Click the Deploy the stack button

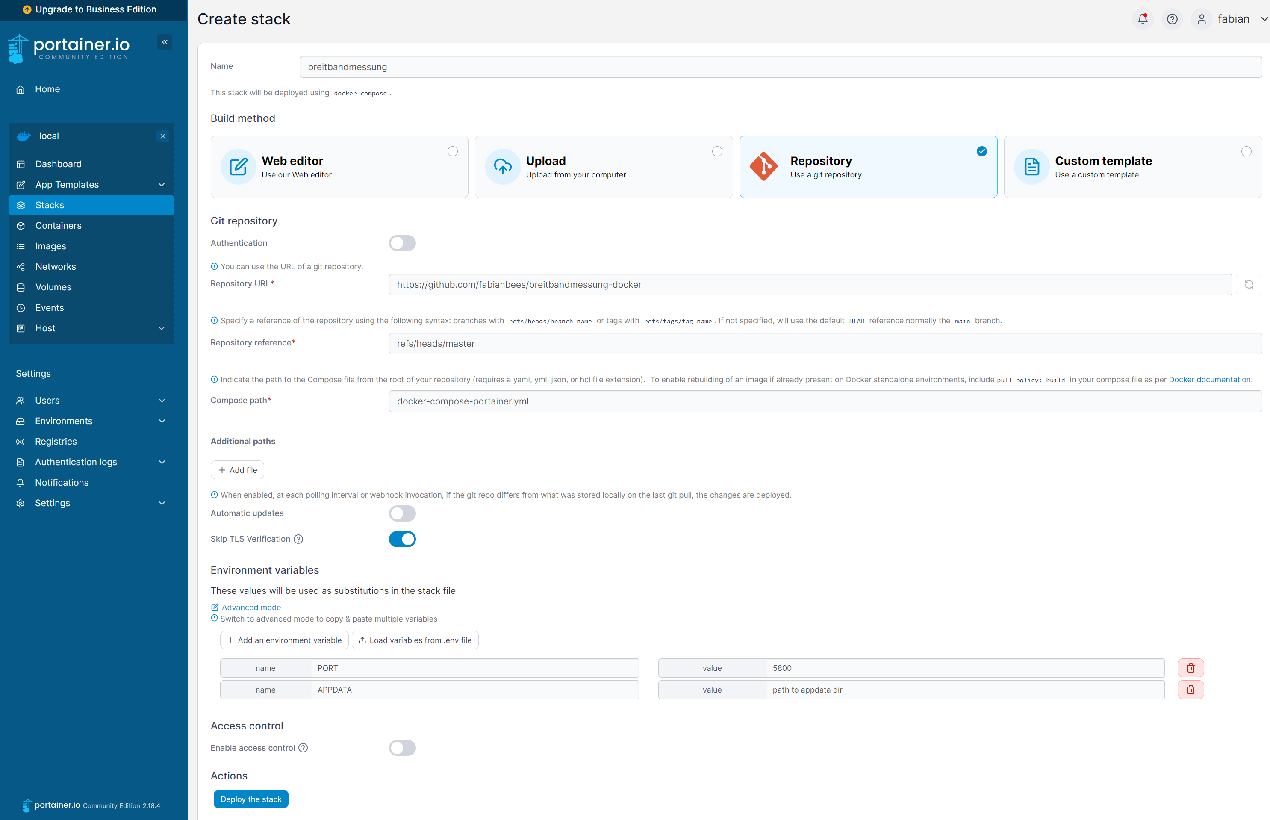(250, 799)
